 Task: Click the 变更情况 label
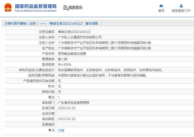(x=48, y=125)
